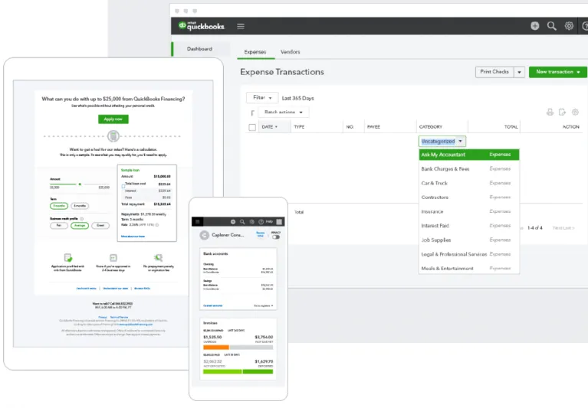Open the gear settings icon in the desktop header
588x408 pixels.
(x=569, y=26)
